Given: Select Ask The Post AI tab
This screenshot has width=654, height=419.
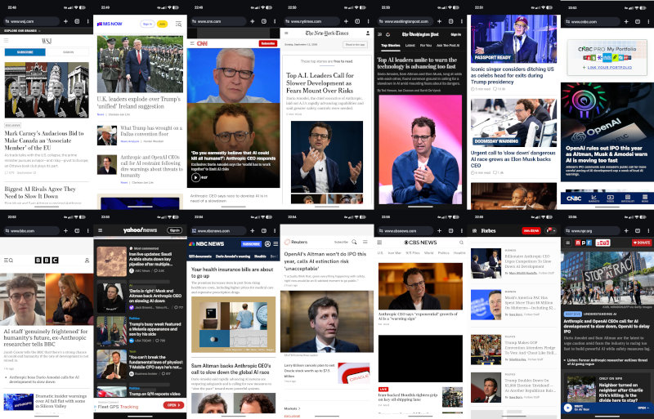Looking at the screenshot, I should (x=447, y=46).
